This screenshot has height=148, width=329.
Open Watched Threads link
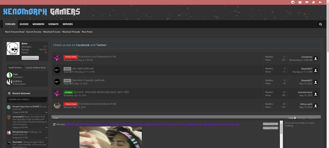[x=71, y=32]
